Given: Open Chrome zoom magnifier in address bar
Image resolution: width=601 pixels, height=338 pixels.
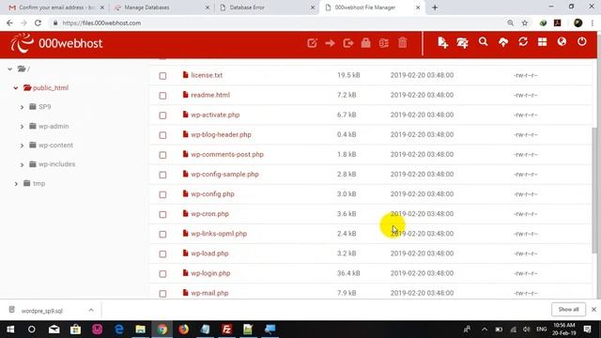Looking at the screenshot, I should (510, 23).
